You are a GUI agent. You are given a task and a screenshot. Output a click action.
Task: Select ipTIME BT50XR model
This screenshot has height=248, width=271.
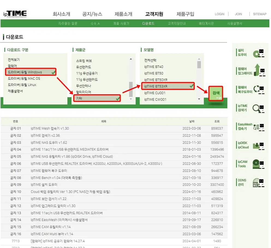tap(156, 80)
